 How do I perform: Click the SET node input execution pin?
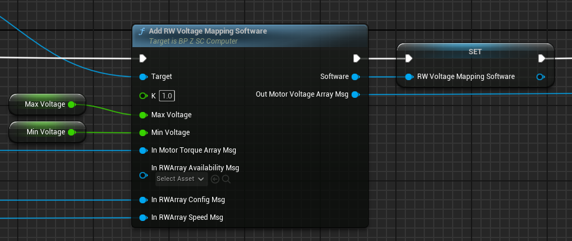(x=408, y=58)
